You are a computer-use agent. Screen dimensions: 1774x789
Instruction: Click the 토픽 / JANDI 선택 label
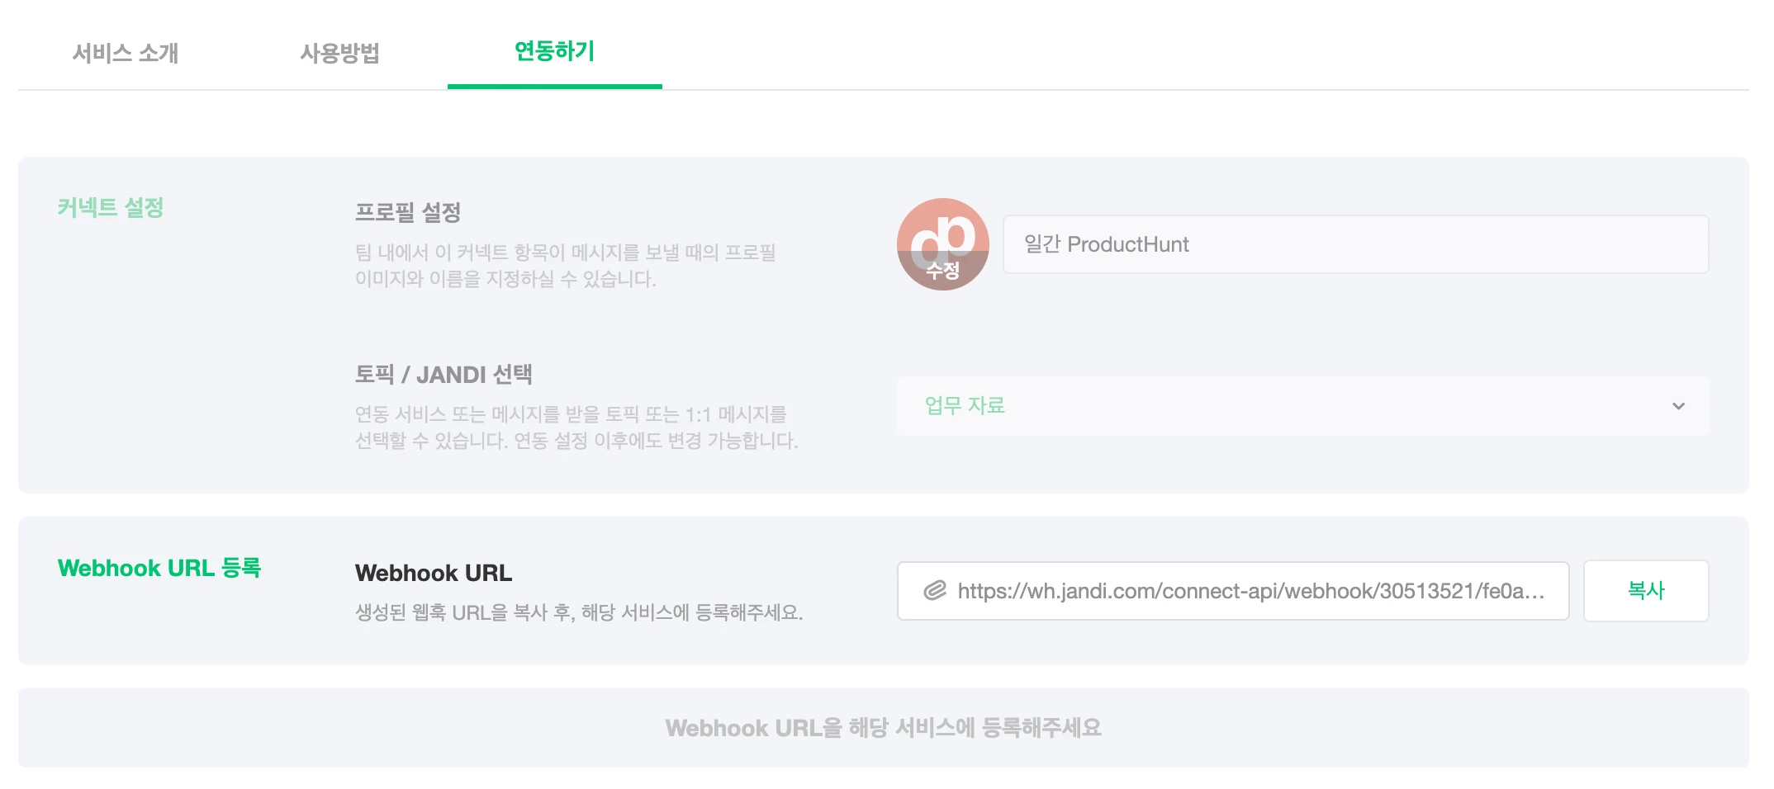coord(443,375)
